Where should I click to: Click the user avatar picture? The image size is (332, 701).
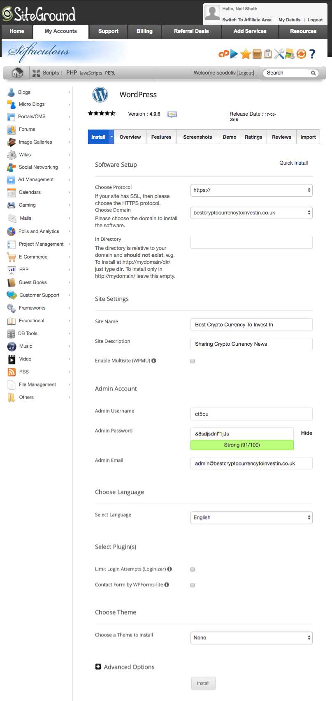click(x=212, y=13)
